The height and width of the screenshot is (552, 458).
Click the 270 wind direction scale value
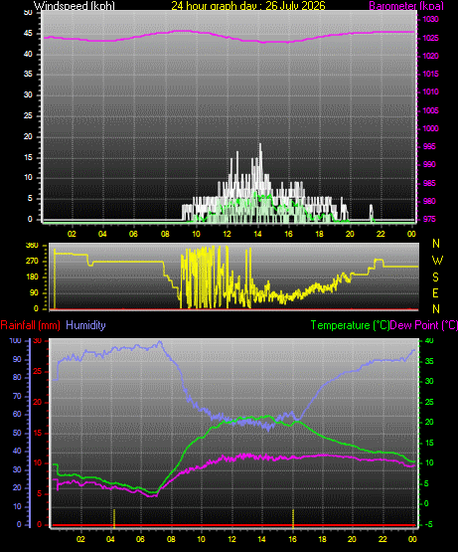(x=32, y=262)
